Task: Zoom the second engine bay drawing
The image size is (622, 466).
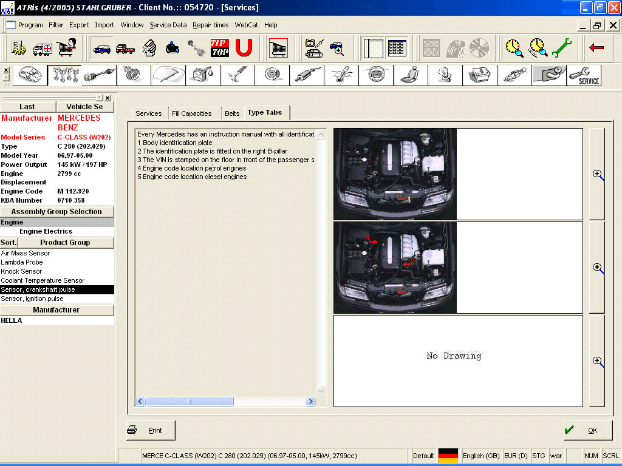Action: [x=598, y=268]
